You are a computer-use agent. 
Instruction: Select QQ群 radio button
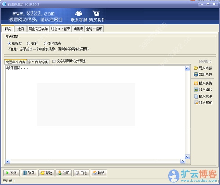click(29, 43)
